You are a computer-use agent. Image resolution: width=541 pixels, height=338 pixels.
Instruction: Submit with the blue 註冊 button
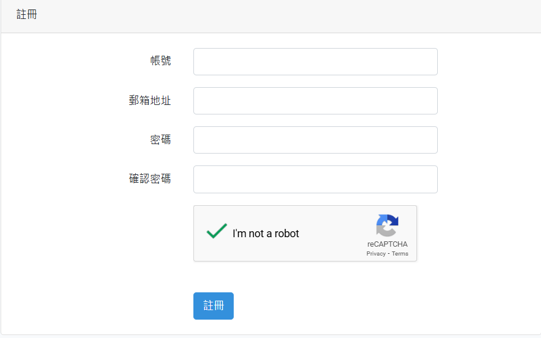click(x=214, y=306)
